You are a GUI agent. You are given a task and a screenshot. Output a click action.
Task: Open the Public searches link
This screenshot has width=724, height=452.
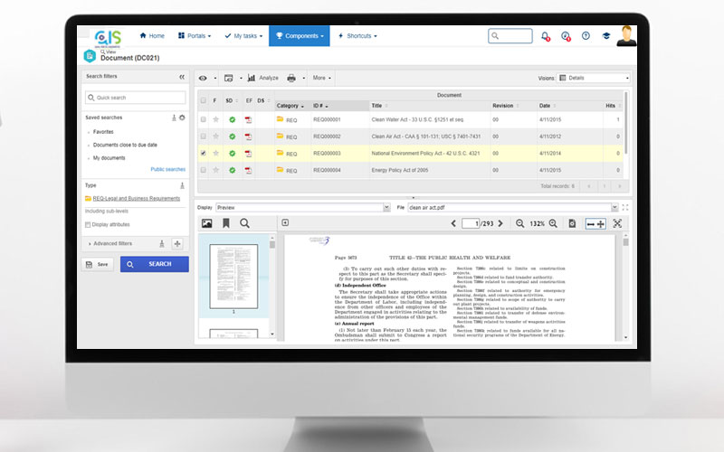pos(167,169)
